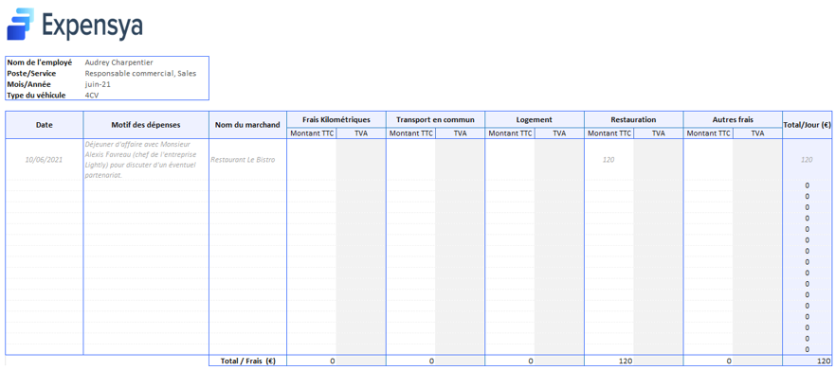Click the Total / Frais (€) label
This screenshot has width=835, height=370.
tap(247, 361)
